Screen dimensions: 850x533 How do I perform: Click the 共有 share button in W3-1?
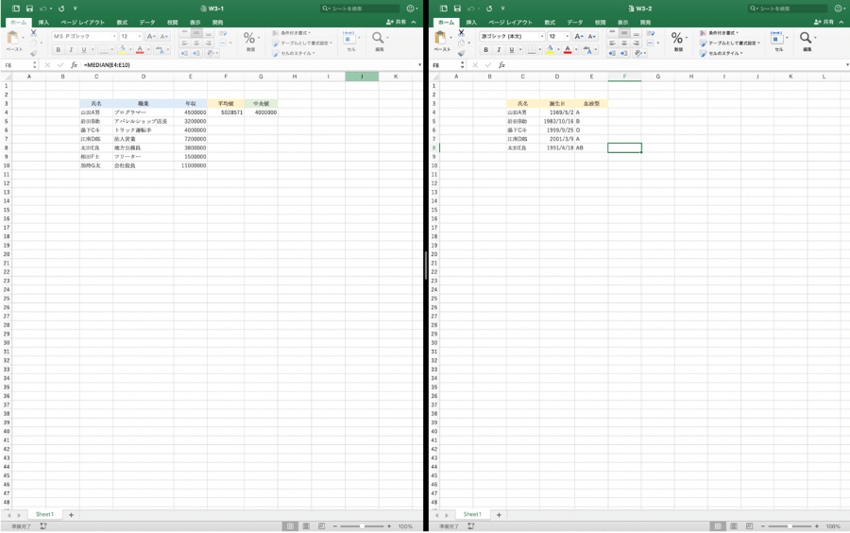397,23
